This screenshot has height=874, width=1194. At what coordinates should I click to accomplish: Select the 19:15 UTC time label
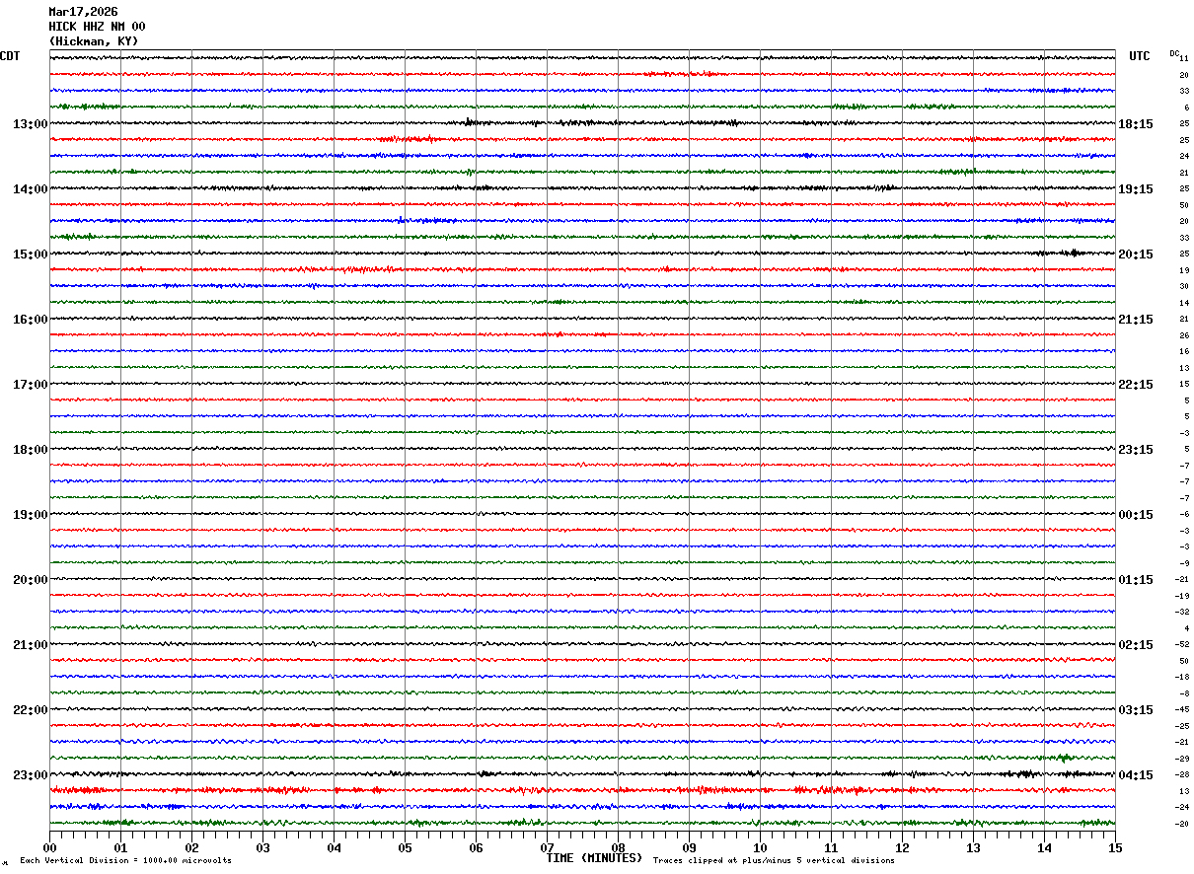pyautogui.click(x=1136, y=189)
